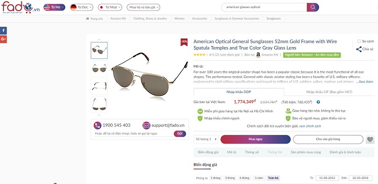Tick the So sánh compare checkbox
The width and height of the screenshot is (378, 184).
(359, 41)
